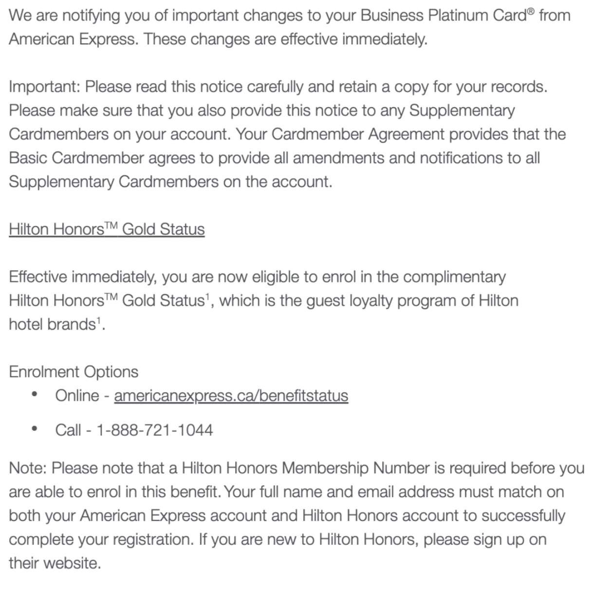The width and height of the screenshot is (592, 589).
Task: Click the Online label in enrolment list
Action: (x=77, y=396)
